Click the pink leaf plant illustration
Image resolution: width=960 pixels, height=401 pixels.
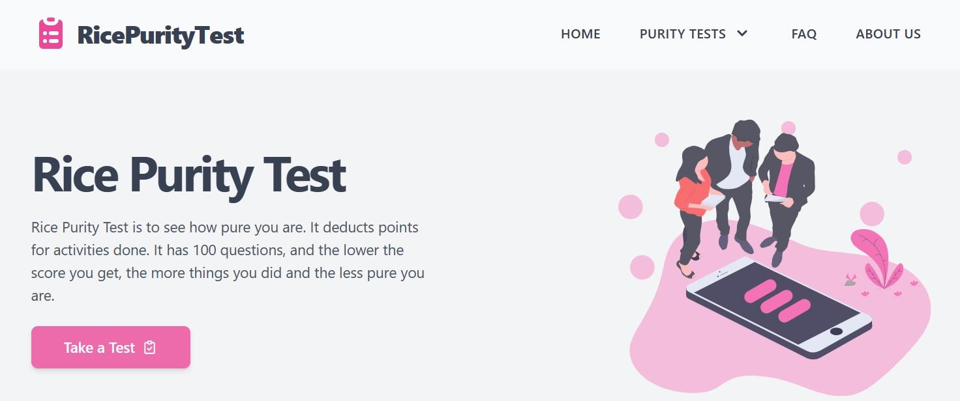click(x=877, y=258)
